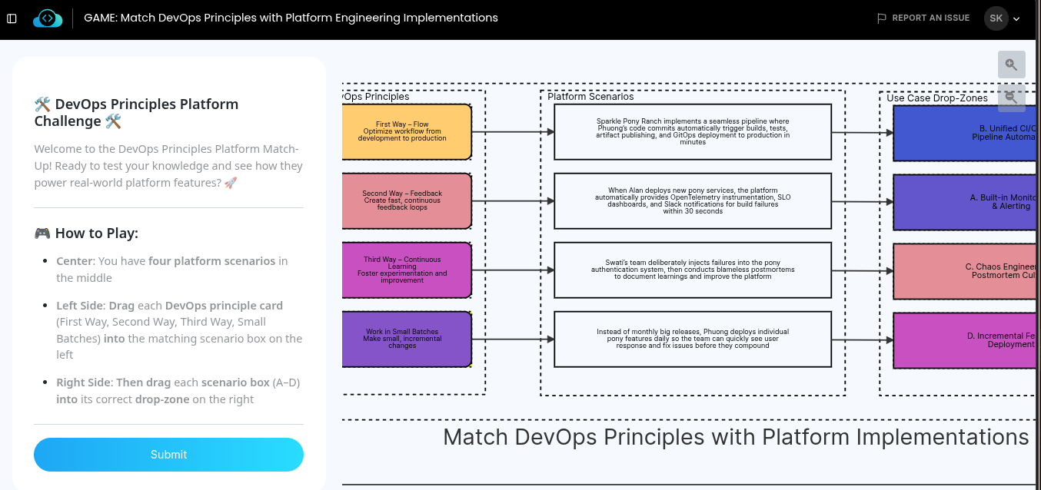The height and width of the screenshot is (490, 1041).
Task: Click the How to Play heading
Action: coord(86,233)
